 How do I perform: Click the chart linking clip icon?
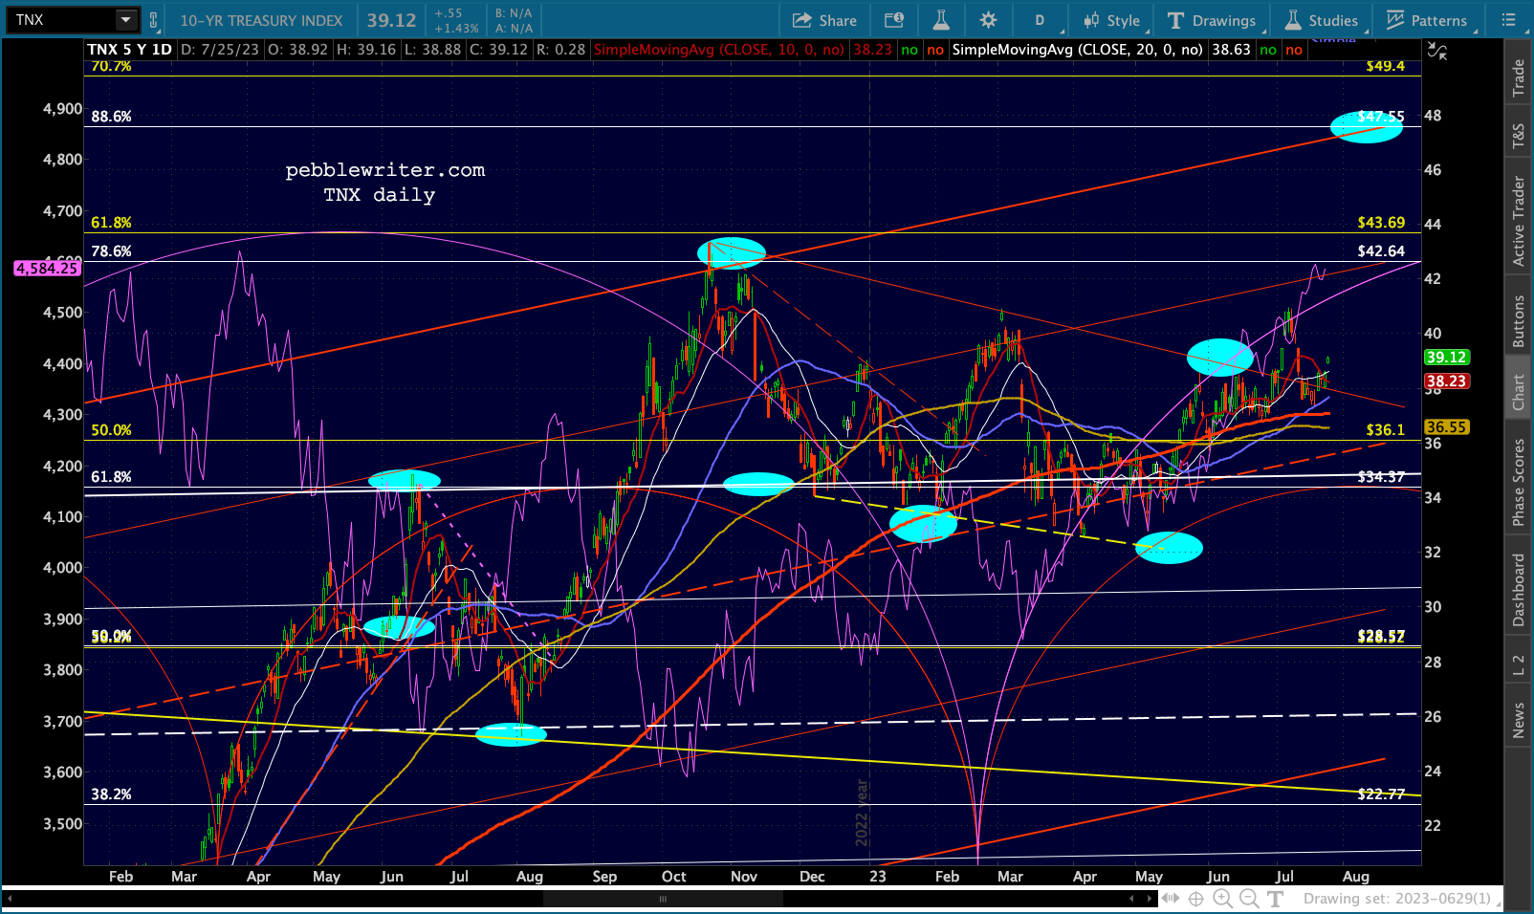(x=153, y=20)
